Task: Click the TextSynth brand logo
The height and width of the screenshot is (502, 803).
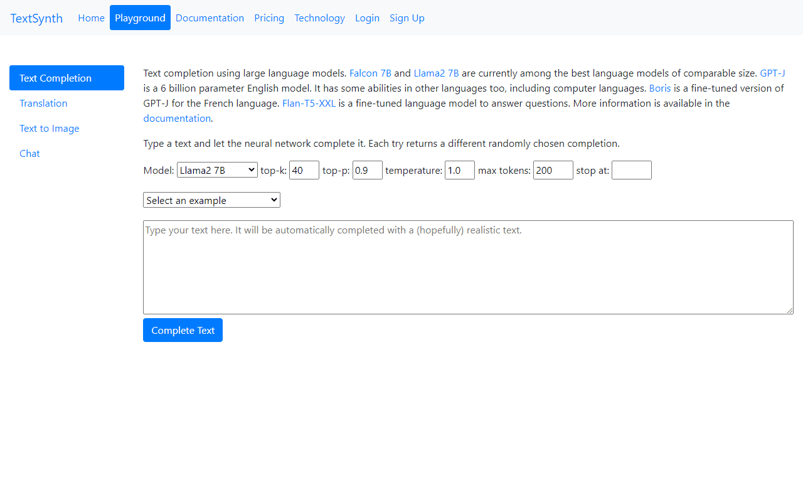Action: (x=36, y=18)
